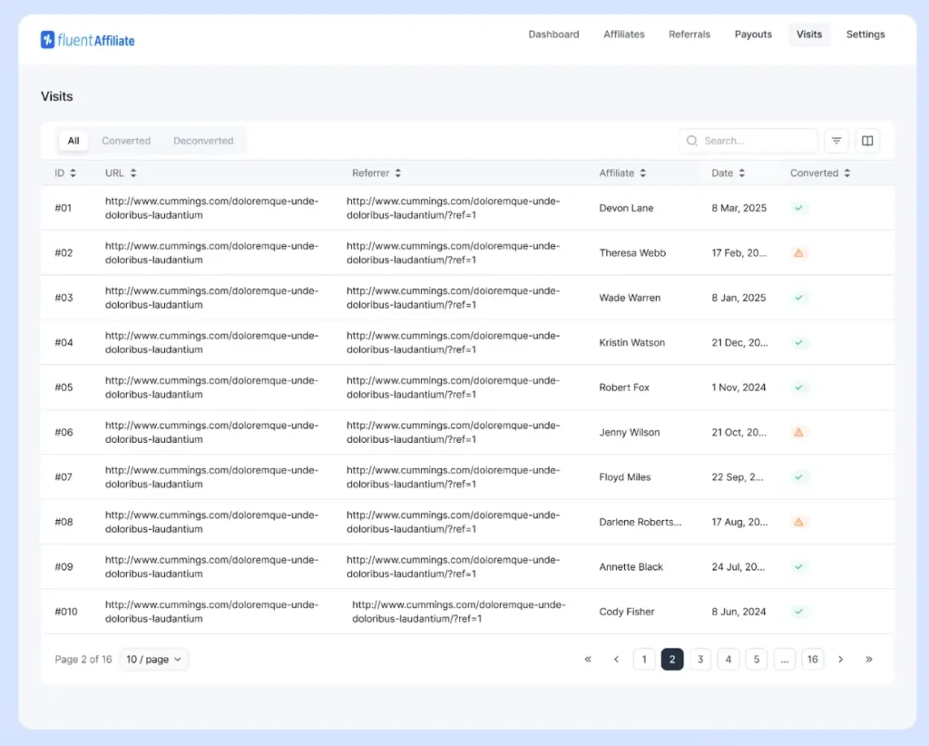Click into the Search field
This screenshot has height=746, width=929.
pyautogui.click(x=748, y=141)
